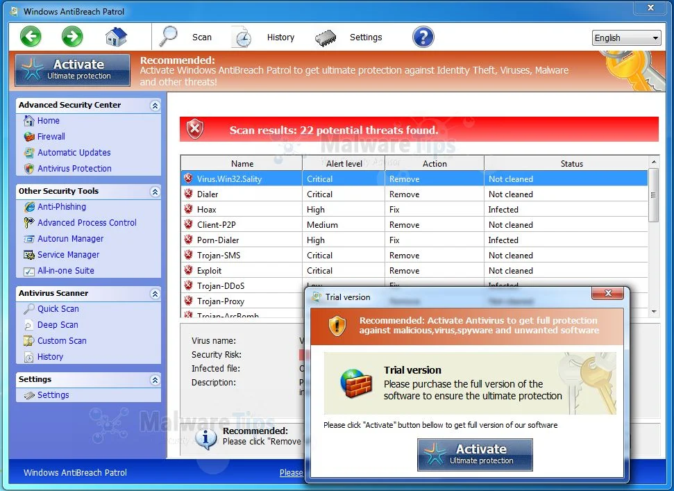Click Activate button in Trial version dialog

(x=475, y=454)
